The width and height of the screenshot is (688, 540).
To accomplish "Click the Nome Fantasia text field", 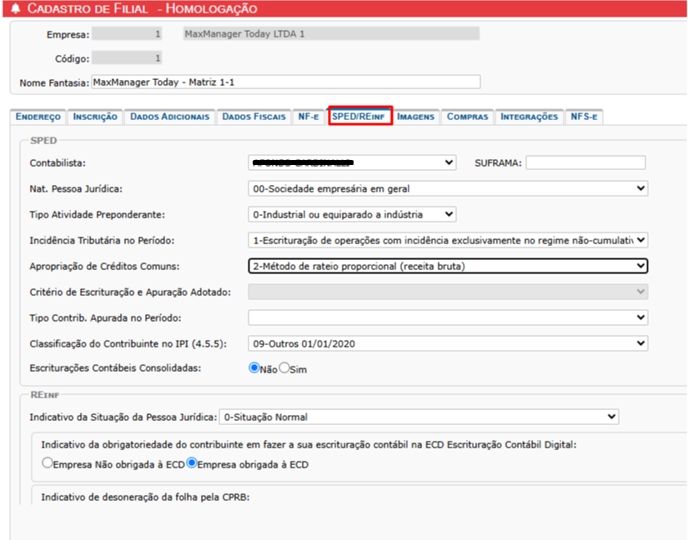I will point(285,82).
